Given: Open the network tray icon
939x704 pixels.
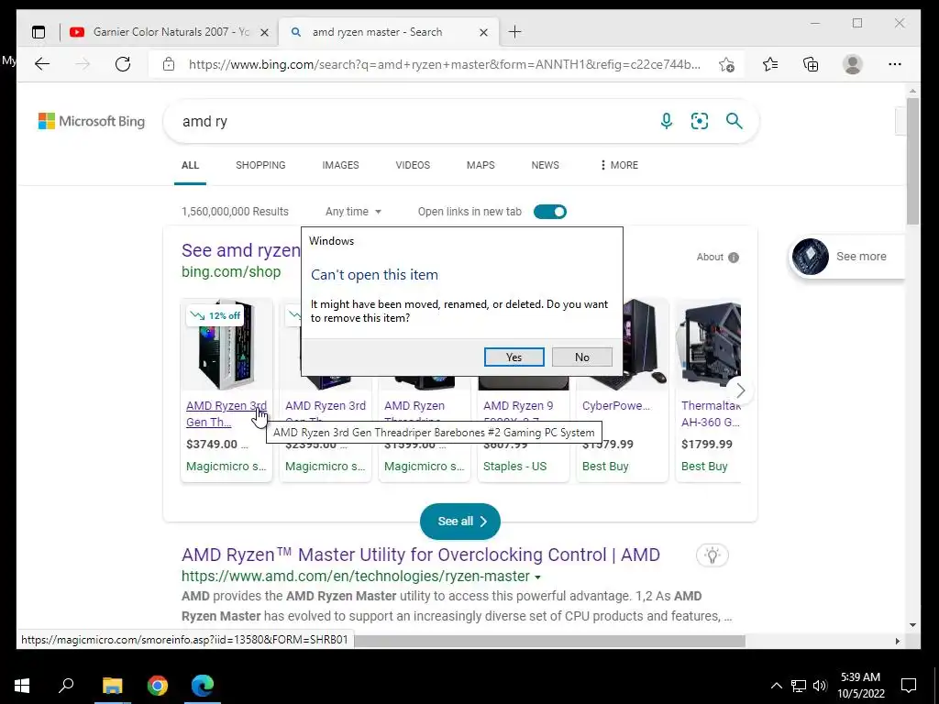Looking at the screenshot, I should click(799, 686).
